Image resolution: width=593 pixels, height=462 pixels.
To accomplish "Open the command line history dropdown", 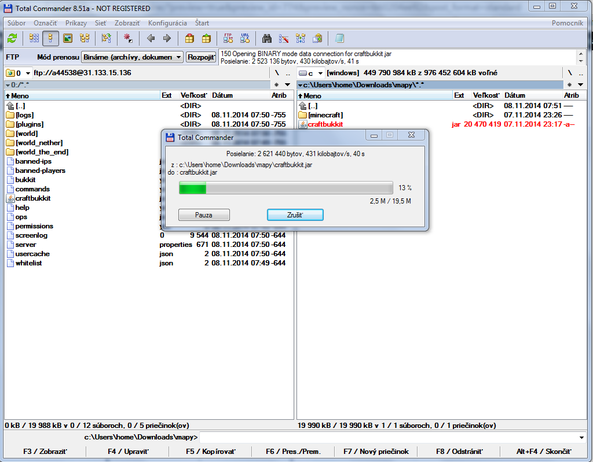I will tap(581, 438).
